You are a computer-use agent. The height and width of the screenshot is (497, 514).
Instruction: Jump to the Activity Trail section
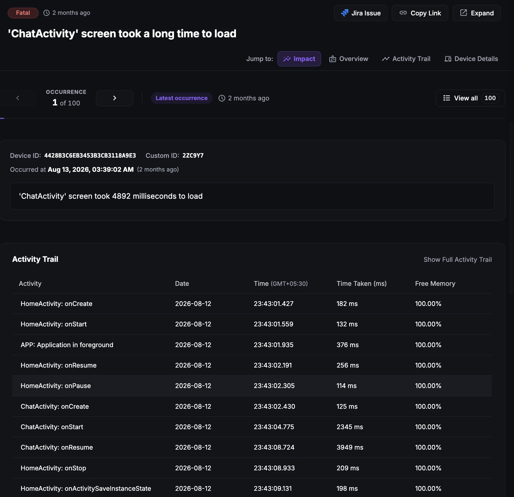[x=406, y=59]
